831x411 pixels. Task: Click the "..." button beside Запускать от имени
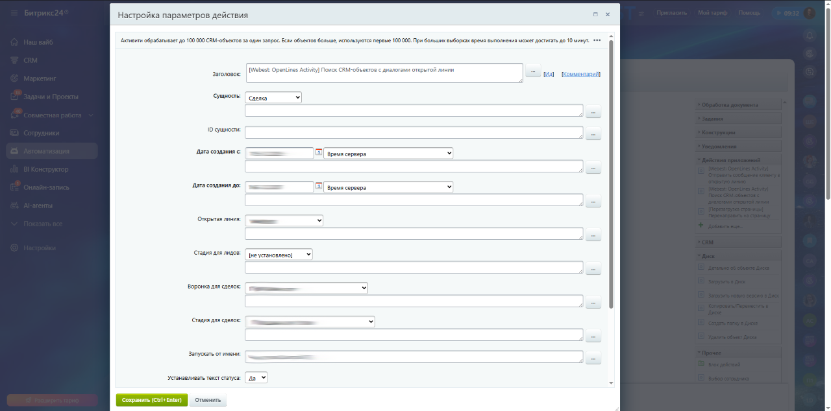(593, 358)
